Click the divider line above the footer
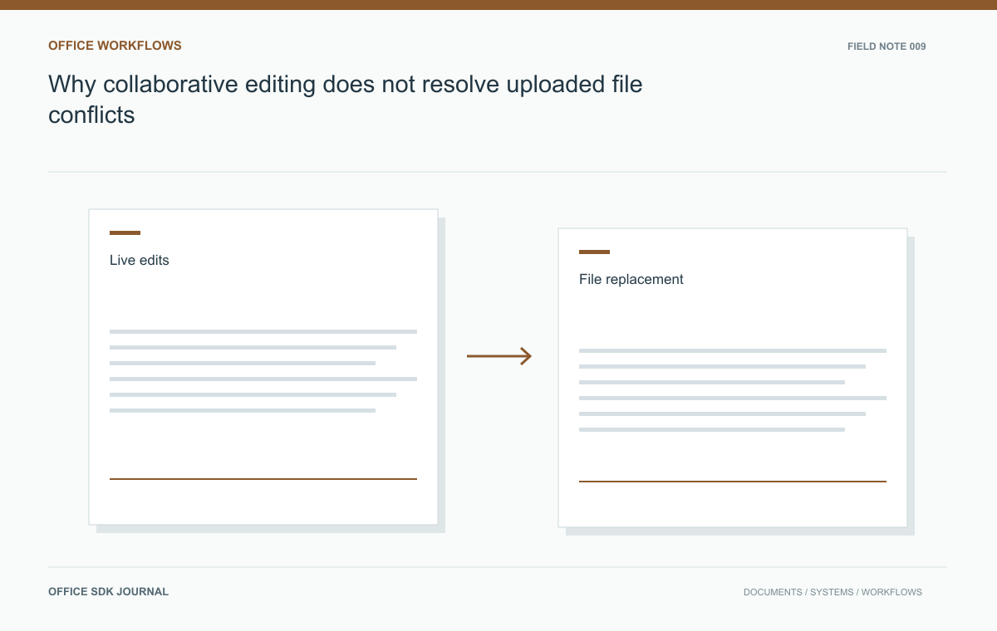Viewport: 997px width, 631px height. point(498,568)
